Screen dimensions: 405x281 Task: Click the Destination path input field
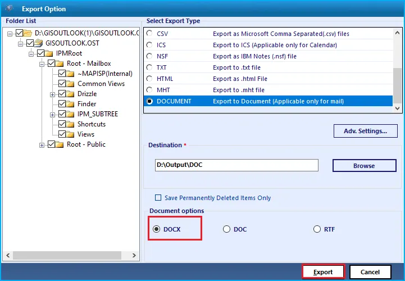pyautogui.click(x=236, y=165)
